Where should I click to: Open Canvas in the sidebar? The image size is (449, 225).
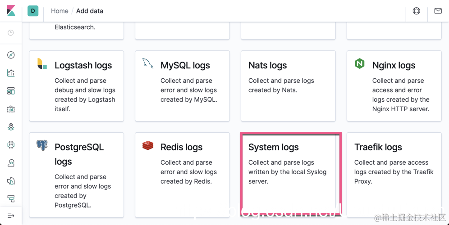pos(11,109)
